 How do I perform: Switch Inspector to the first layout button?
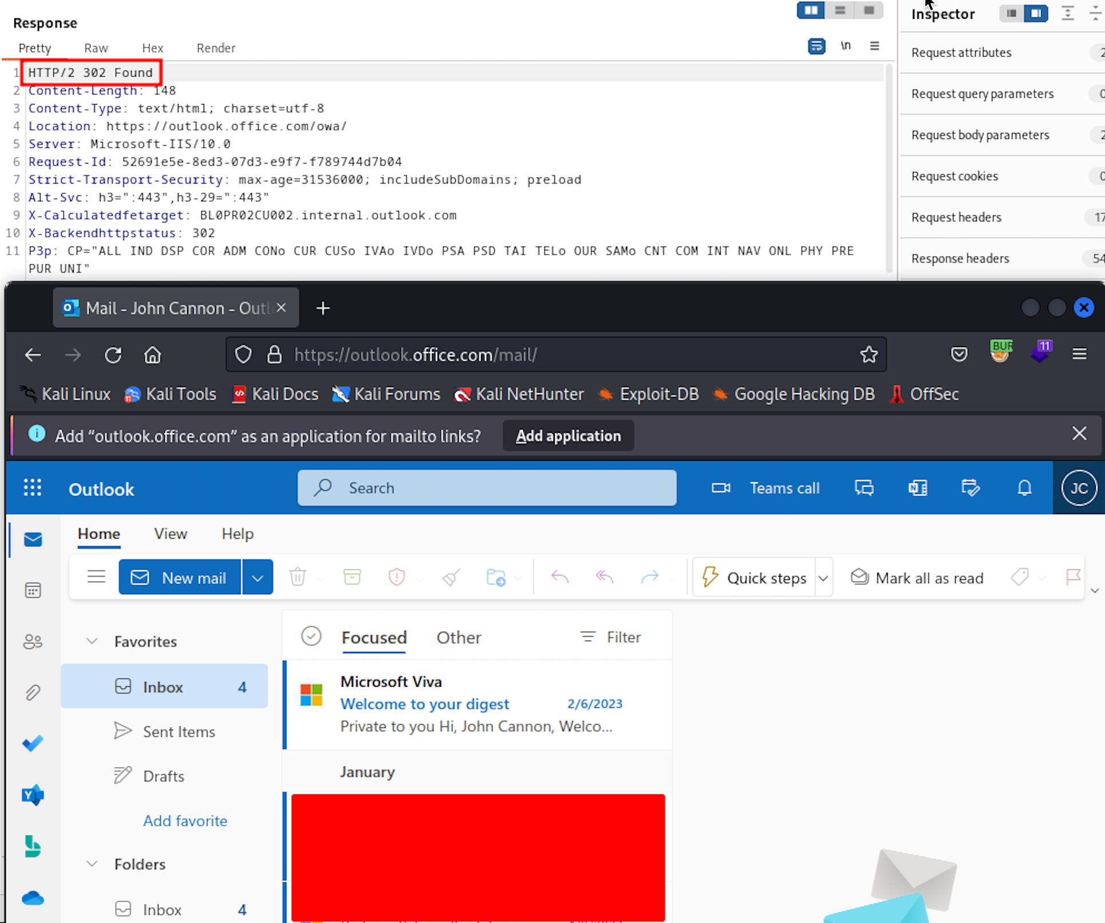(x=1012, y=13)
